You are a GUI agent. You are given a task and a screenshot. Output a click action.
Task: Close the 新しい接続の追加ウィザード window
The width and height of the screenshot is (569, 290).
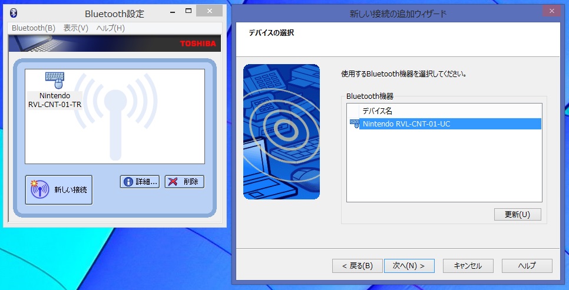coord(551,11)
